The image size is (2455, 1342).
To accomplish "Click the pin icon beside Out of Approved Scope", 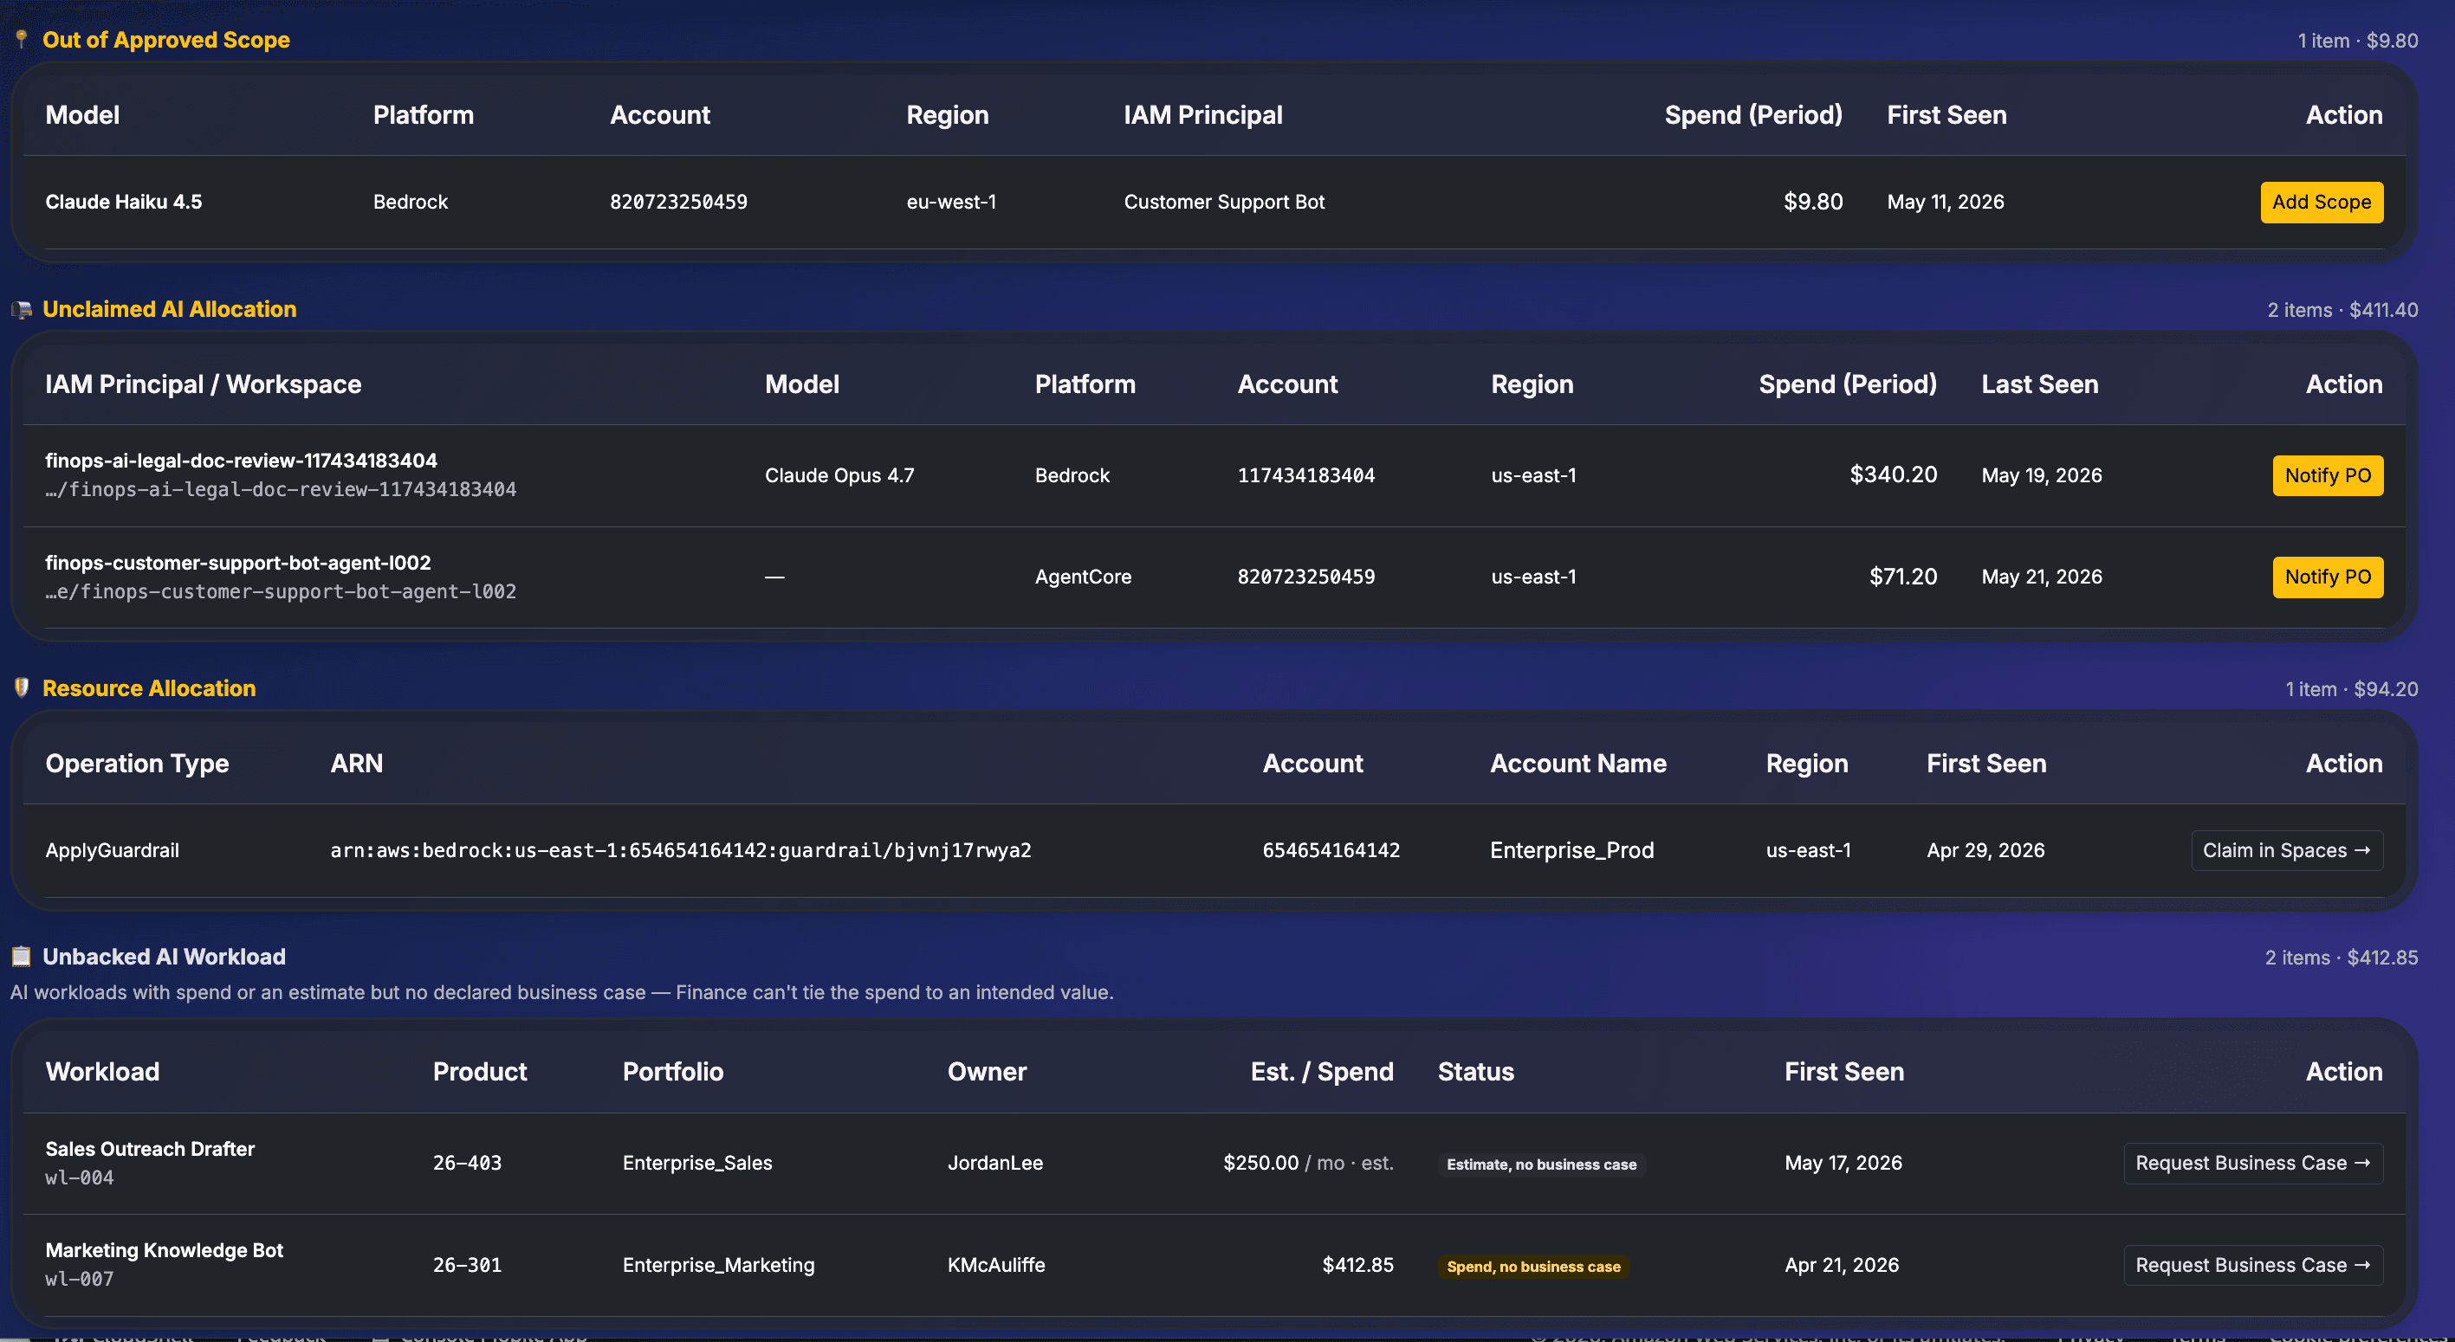I will (21, 39).
